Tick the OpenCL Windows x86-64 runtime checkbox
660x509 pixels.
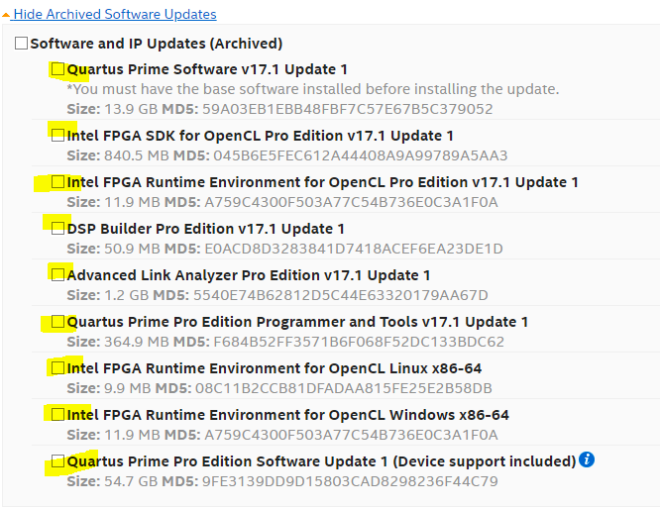click(x=58, y=414)
